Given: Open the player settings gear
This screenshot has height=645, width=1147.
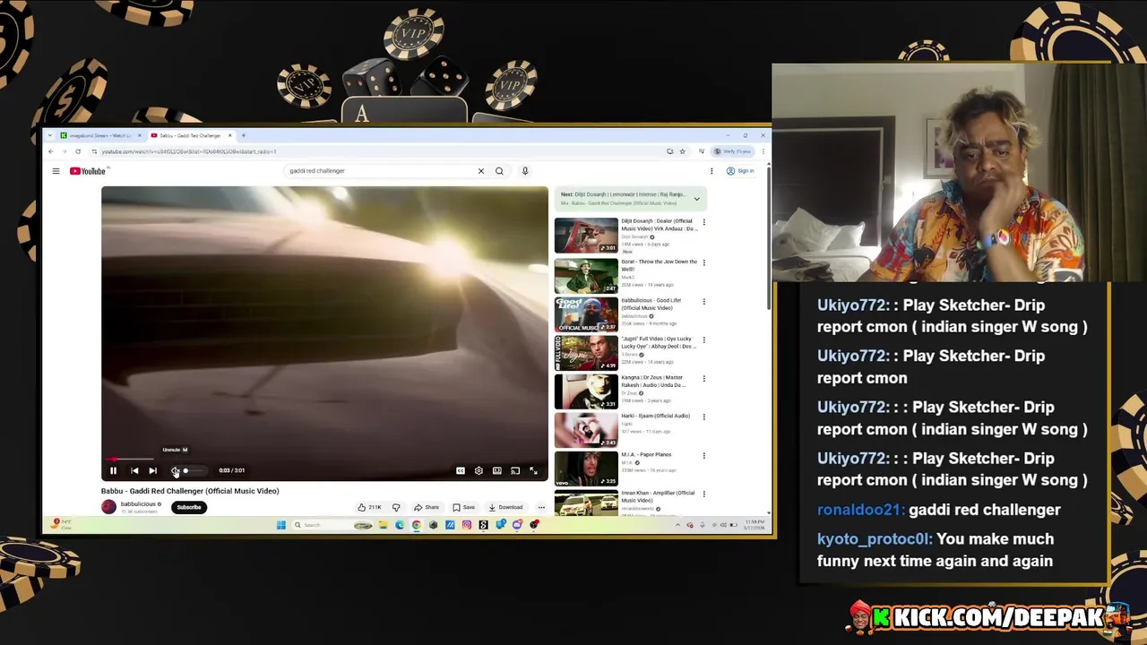Looking at the screenshot, I should coord(479,470).
